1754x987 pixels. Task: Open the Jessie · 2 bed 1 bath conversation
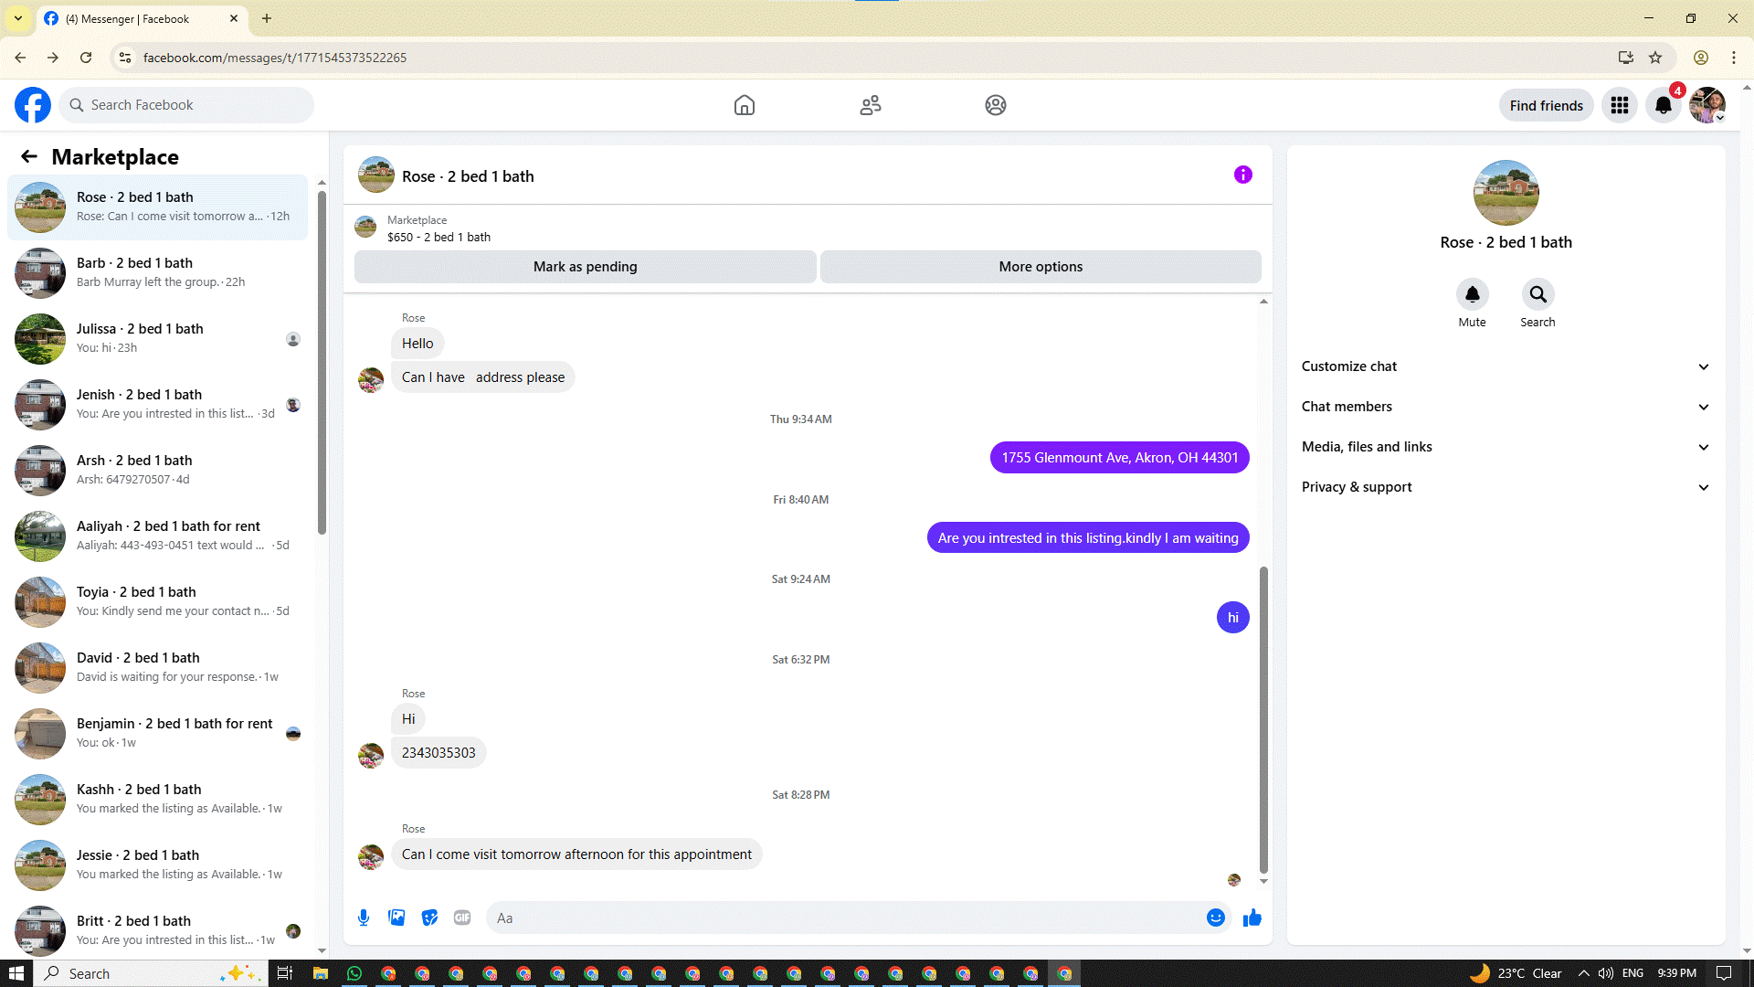click(157, 865)
